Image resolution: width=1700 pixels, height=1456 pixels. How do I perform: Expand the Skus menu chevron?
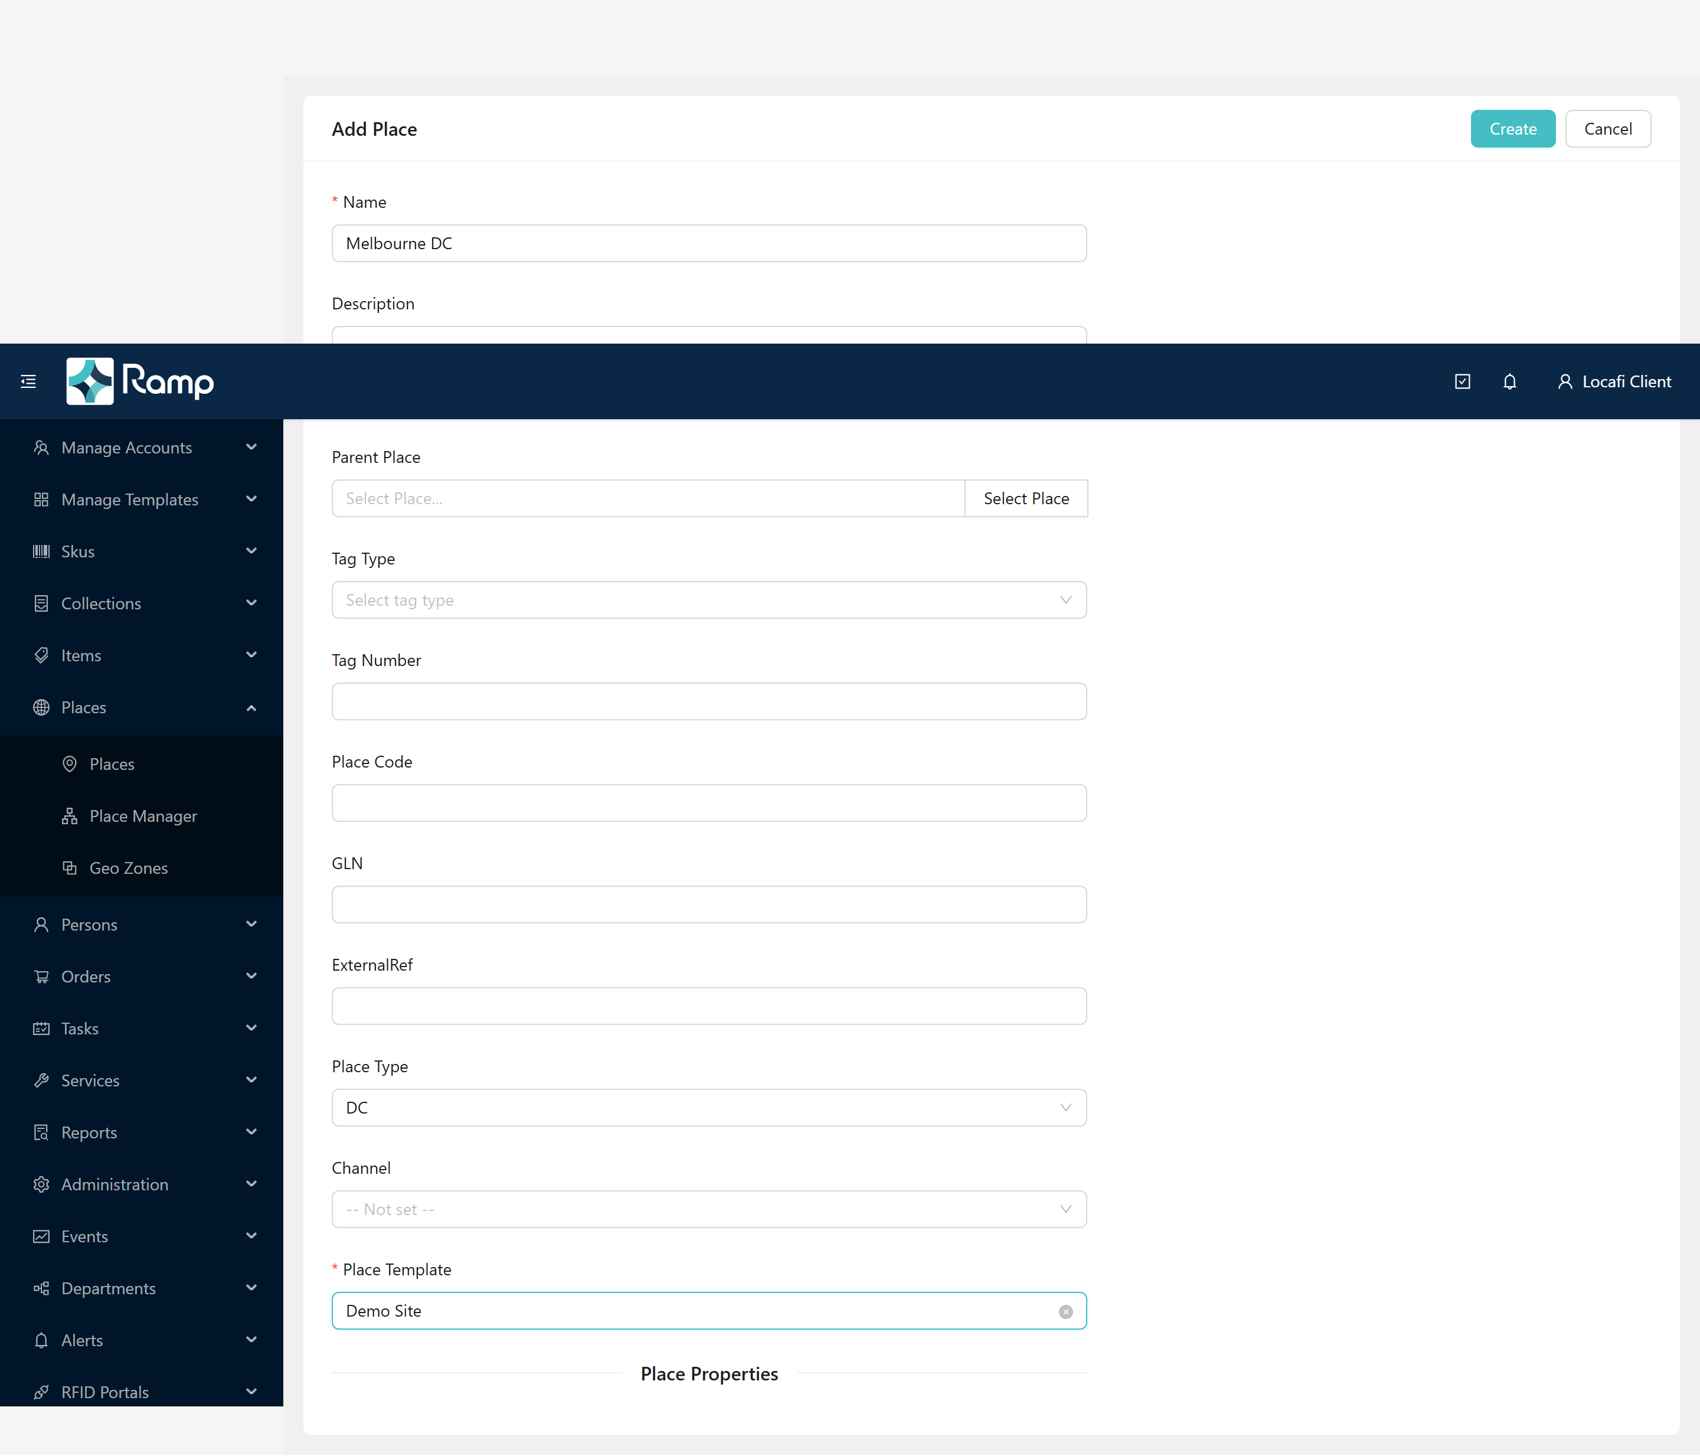(251, 551)
